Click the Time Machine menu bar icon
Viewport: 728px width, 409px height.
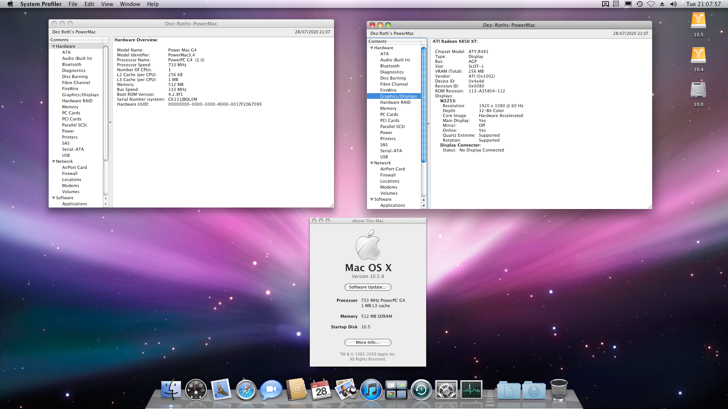pos(640,4)
